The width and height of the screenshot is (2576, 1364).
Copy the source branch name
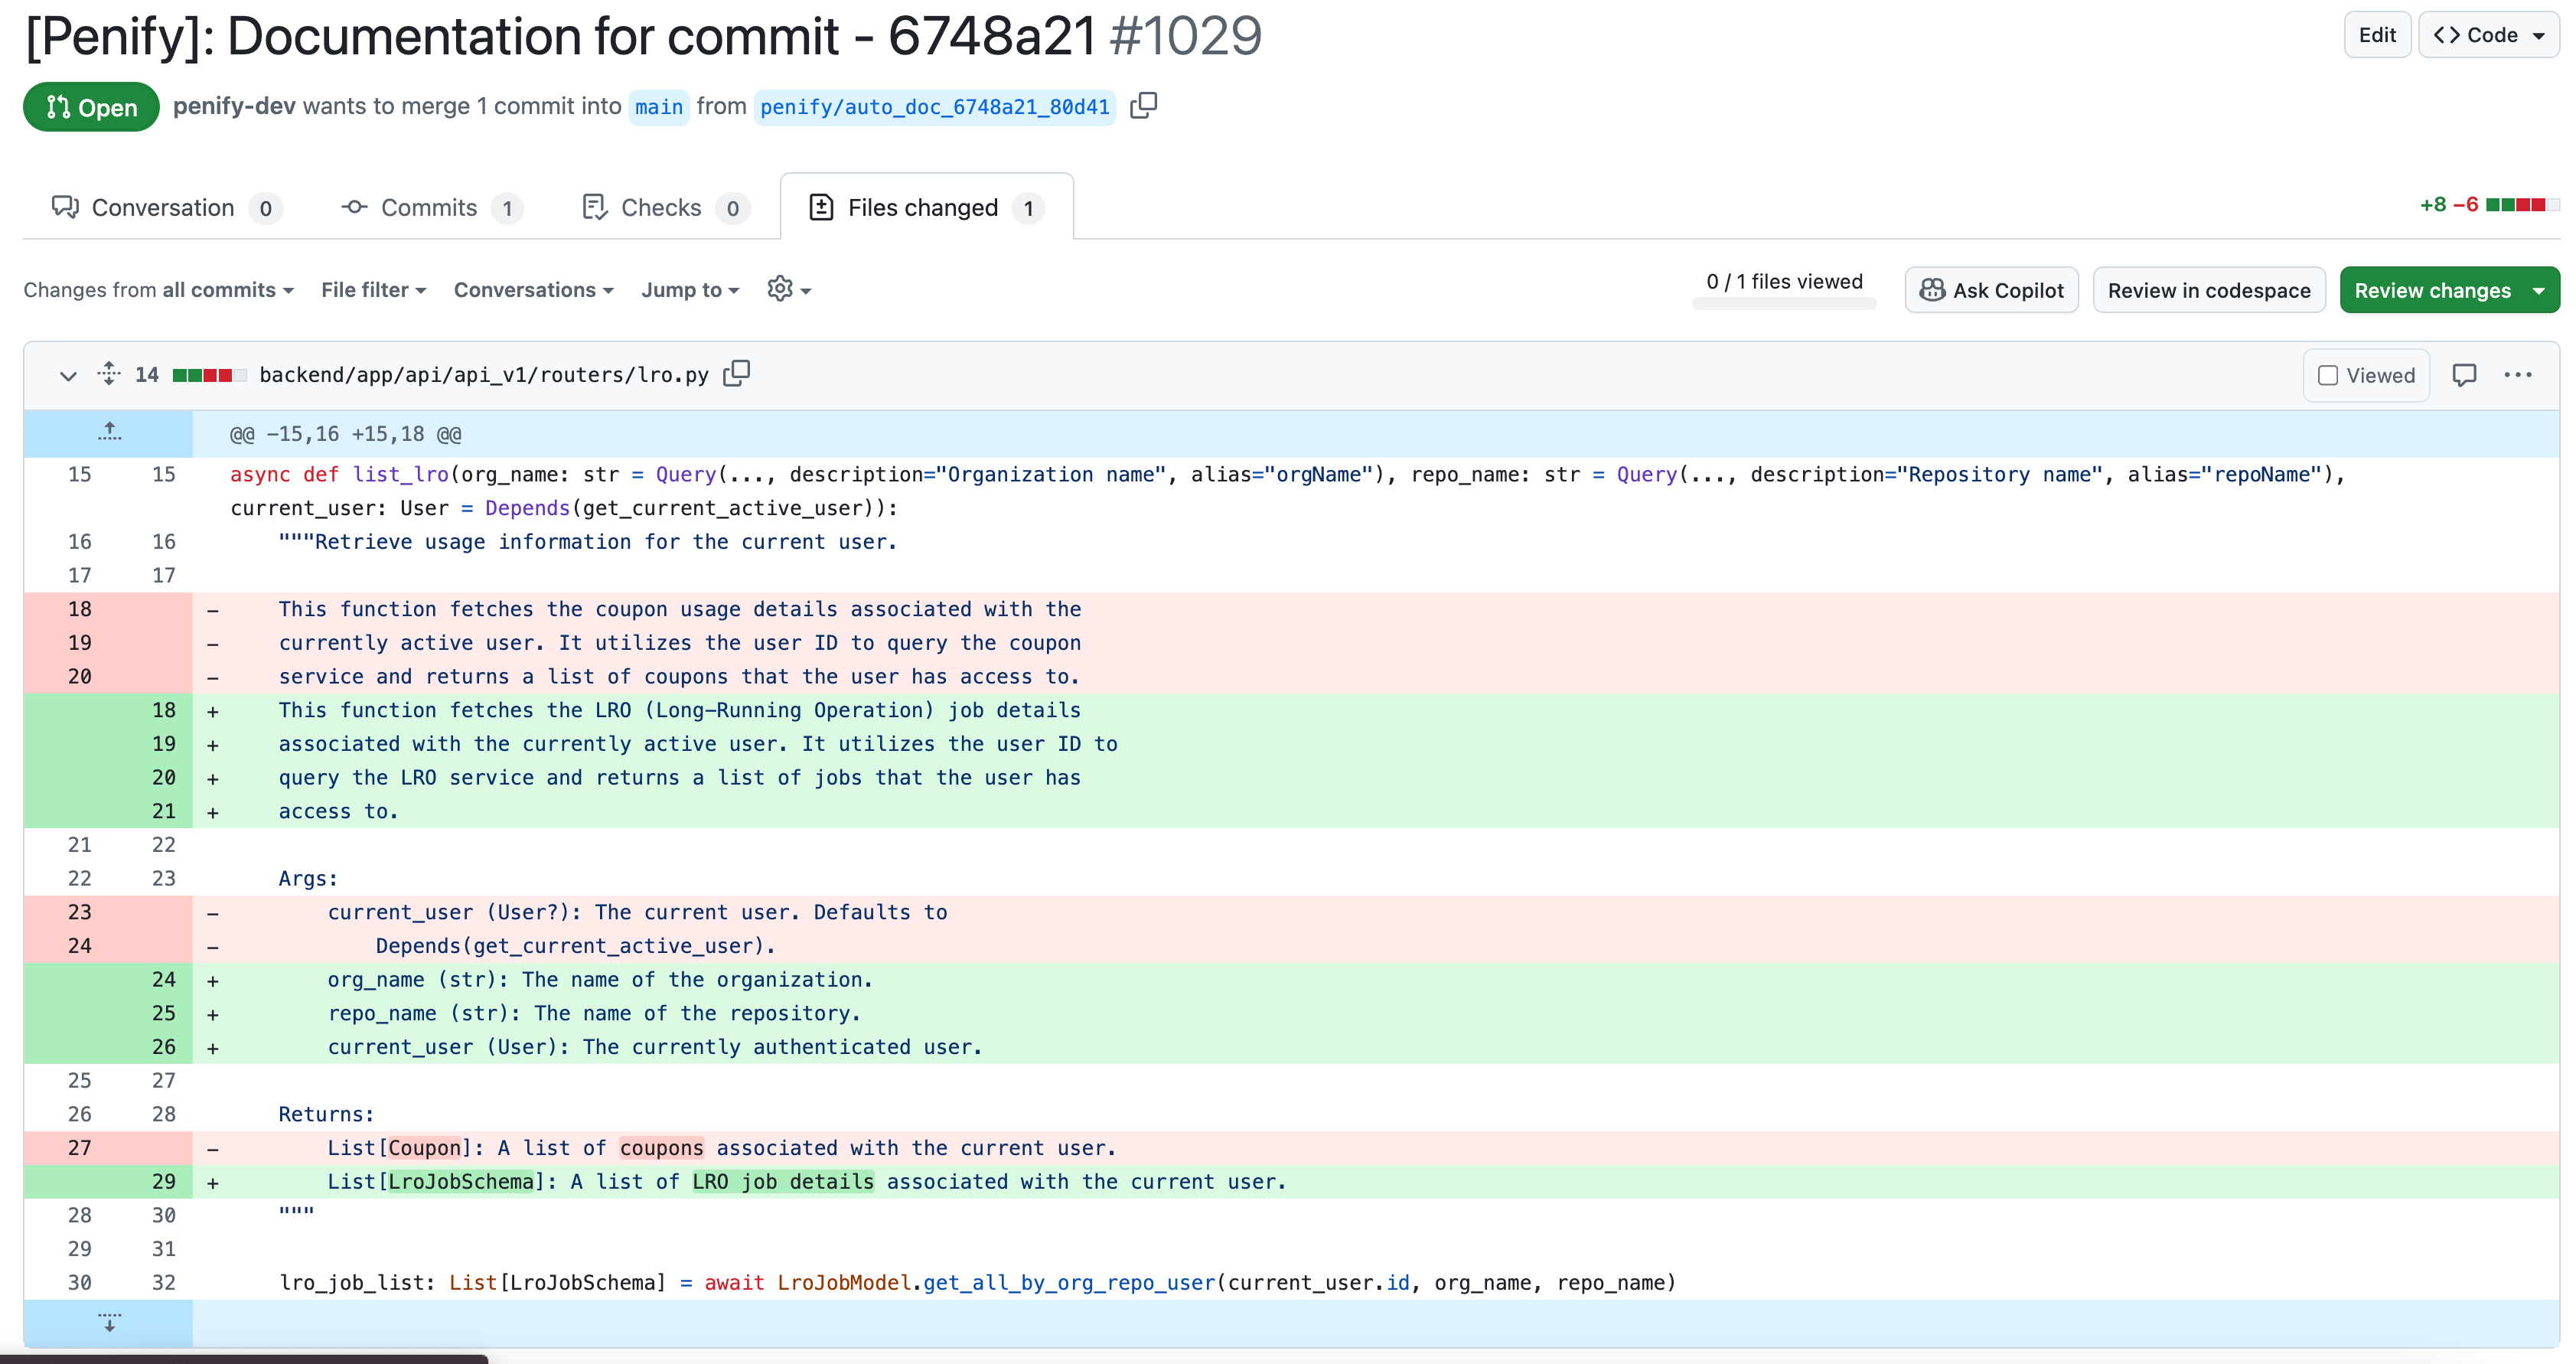pyautogui.click(x=1143, y=106)
